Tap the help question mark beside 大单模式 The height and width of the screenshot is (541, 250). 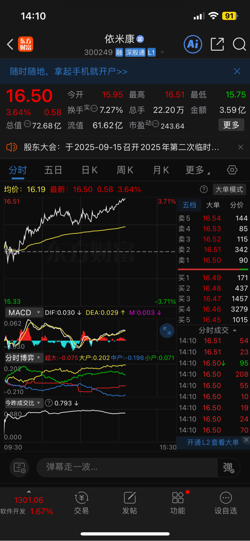204,189
